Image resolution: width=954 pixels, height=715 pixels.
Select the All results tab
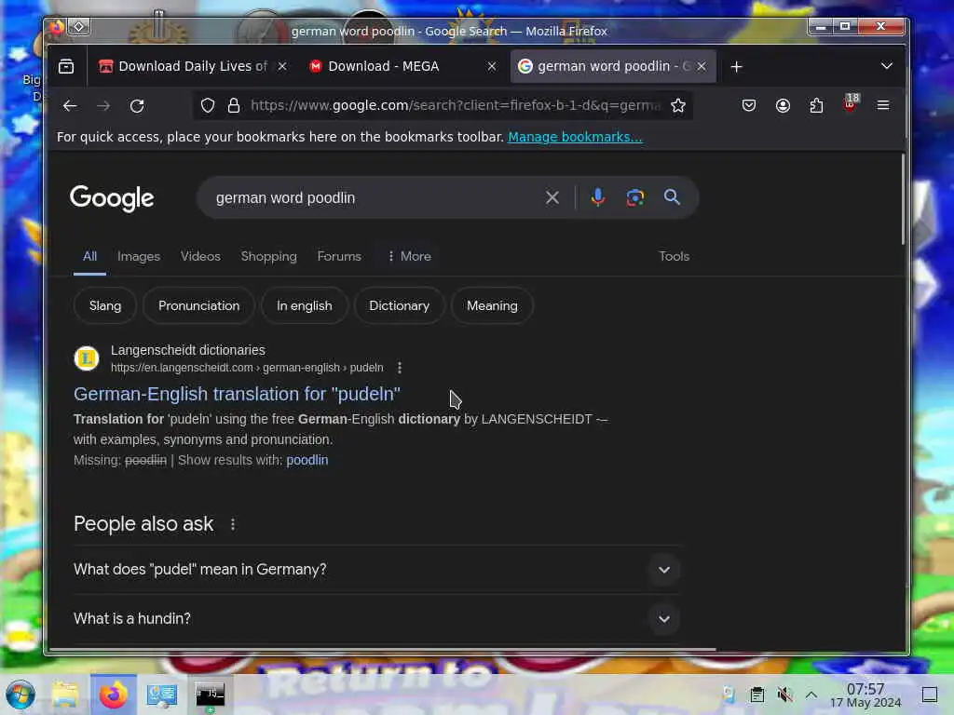(89, 257)
